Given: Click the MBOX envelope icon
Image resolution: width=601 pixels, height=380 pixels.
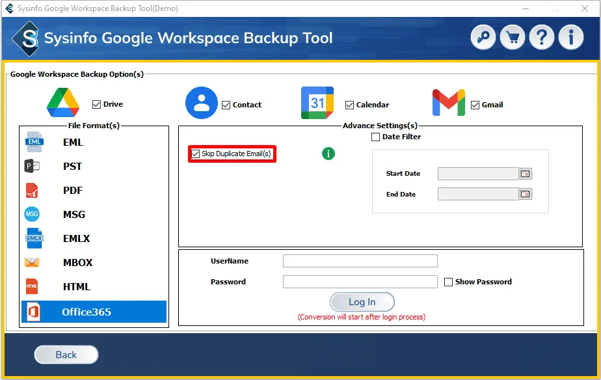Looking at the screenshot, I should 32,262.
